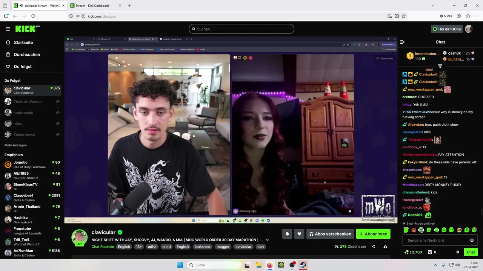The height and width of the screenshot is (271, 483).
Task: Click Mehr Anzeigen in the sidebar
Action: [x=15, y=145]
